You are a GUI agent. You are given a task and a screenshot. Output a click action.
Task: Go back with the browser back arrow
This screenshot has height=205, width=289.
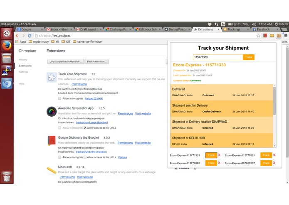(x=17, y=36)
